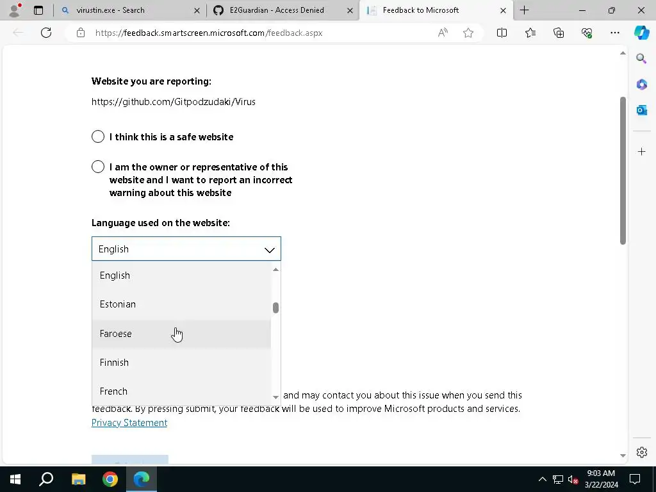Choose Estonian in language list
Screen dimensions: 656x492
point(181,304)
